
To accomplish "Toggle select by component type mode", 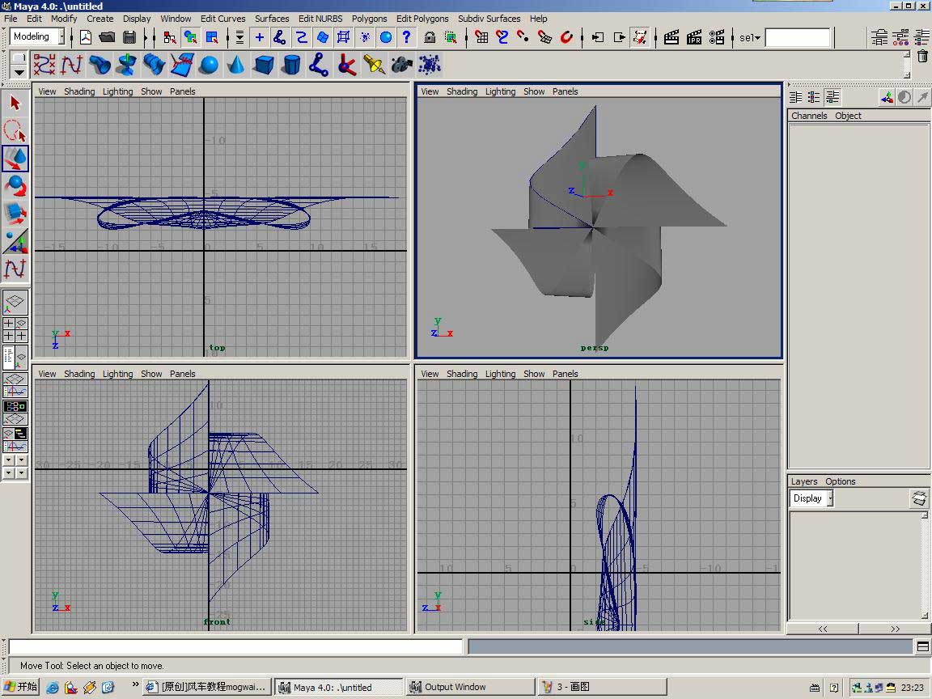I will (211, 37).
